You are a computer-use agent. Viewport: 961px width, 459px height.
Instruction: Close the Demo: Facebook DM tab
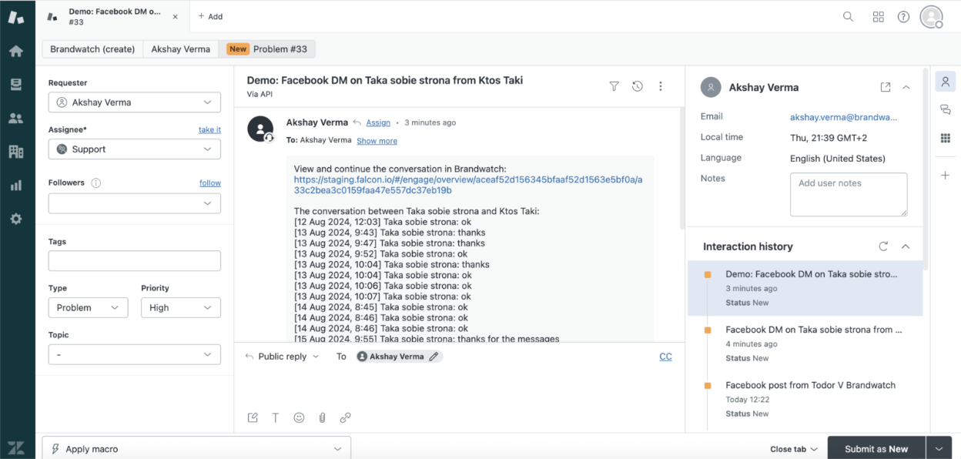[x=176, y=16]
